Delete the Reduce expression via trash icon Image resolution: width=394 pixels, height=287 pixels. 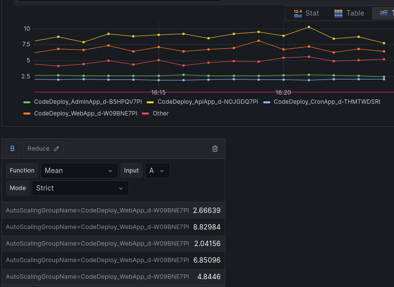click(x=215, y=148)
